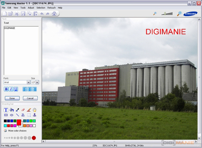
Task: Undo the last action
Action: pyautogui.click(x=42, y=14)
